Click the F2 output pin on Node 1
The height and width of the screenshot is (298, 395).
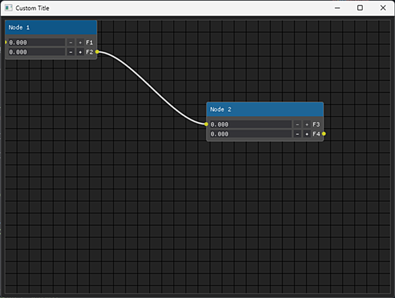point(97,52)
